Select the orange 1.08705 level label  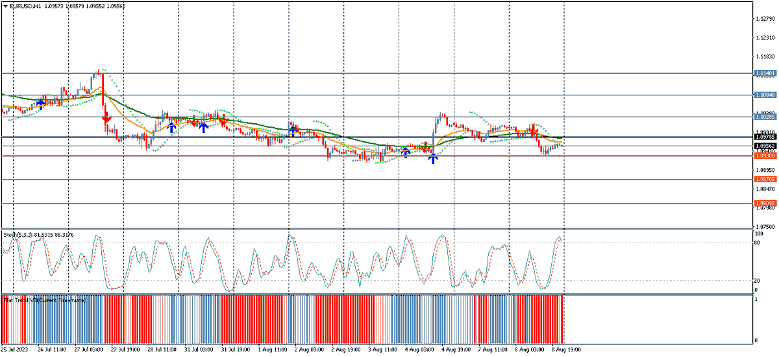click(x=766, y=179)
